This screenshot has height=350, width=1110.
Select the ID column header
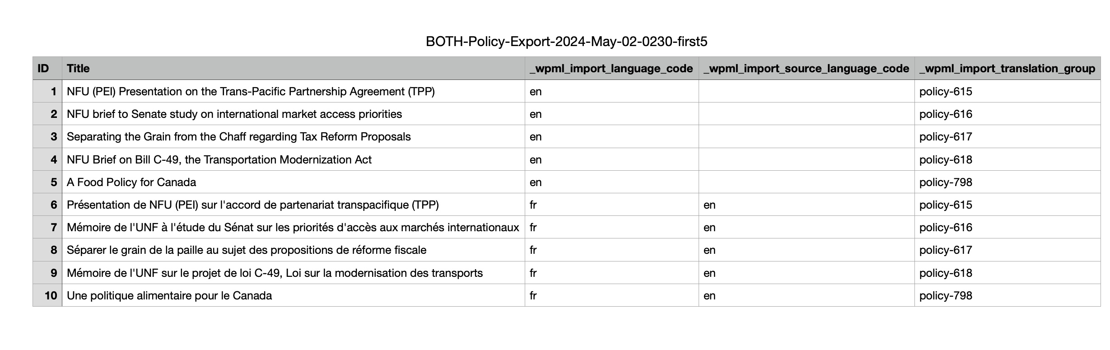[47, 68]
